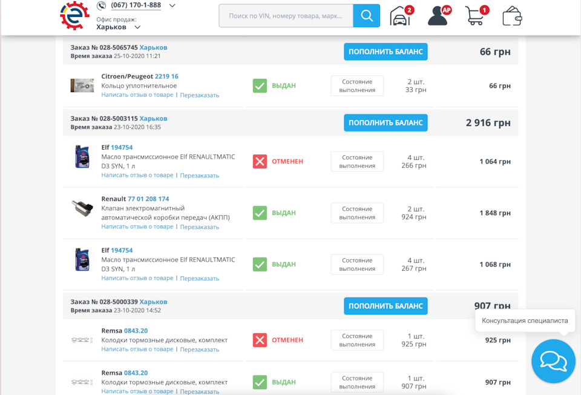Open the specialist consultation chat bubble
Viewport: 581px width, 395px height.
pyautogui.click(x=553, y=361)
